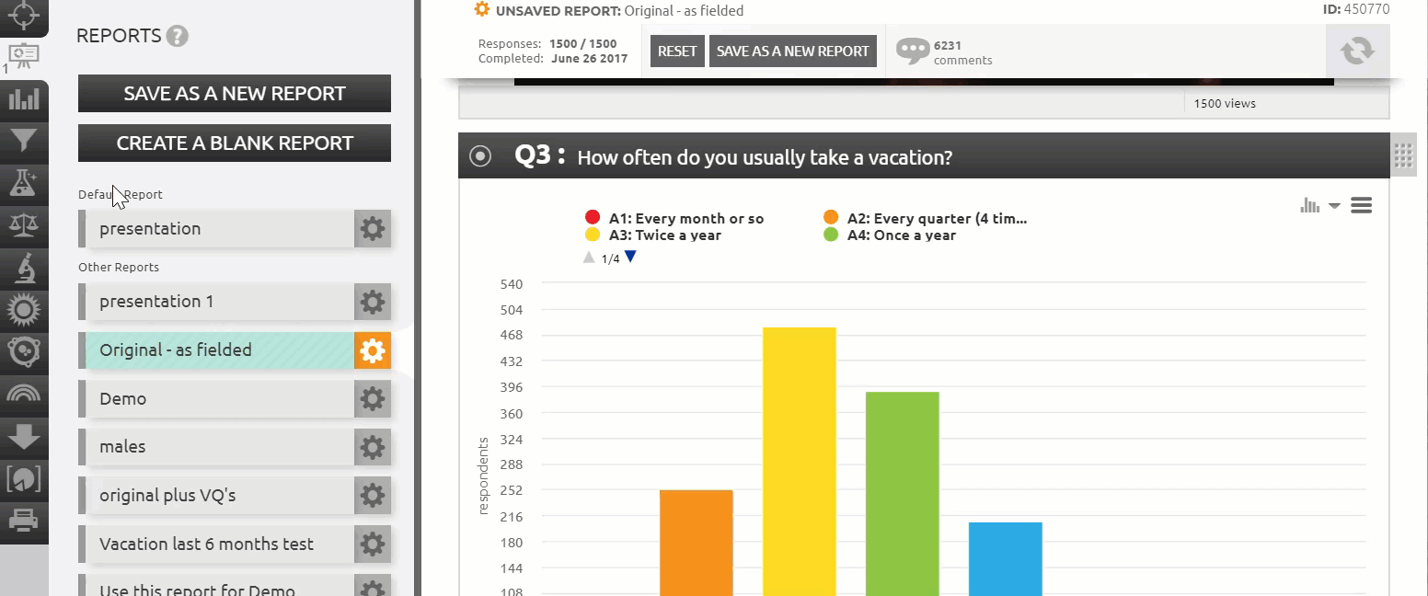Open chart type dropdown arrow above chart
This screenshot has height=596, width=1428.
(1334, 206)
